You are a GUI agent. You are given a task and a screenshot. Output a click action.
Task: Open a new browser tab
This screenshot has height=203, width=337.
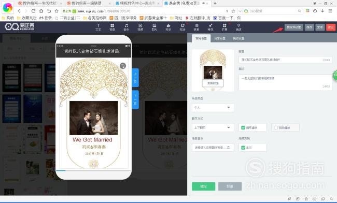215,3
